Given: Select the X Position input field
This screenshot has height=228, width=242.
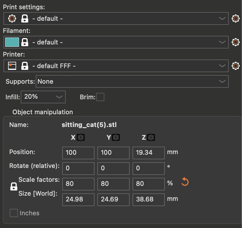Looking at the screenshot, I should tap(78, 153).
